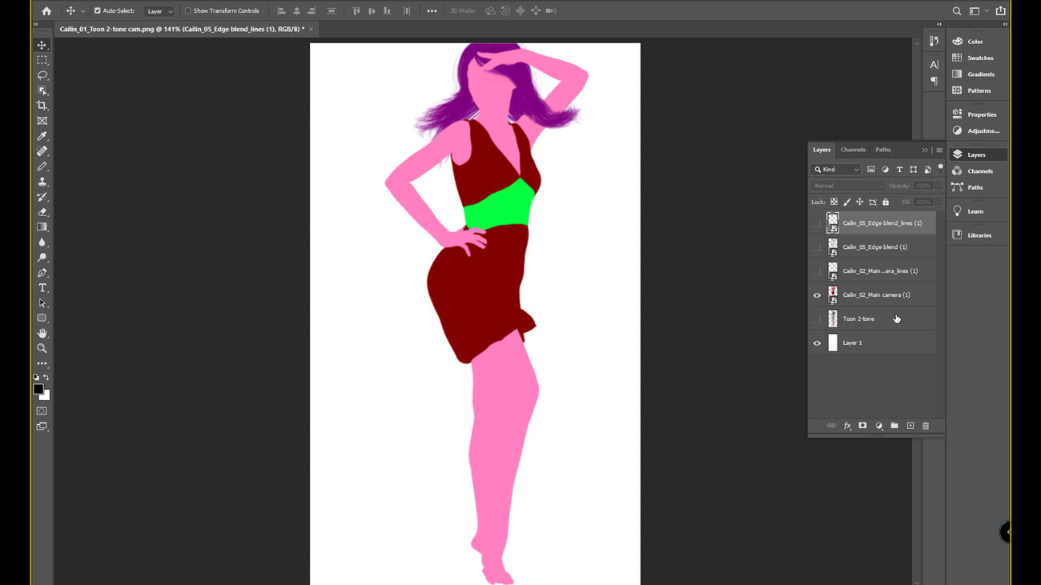Show the Cailin_05_Edge blend (1) layer
Viewport: 1041px width, 585px height.
(x=817, y=247)
